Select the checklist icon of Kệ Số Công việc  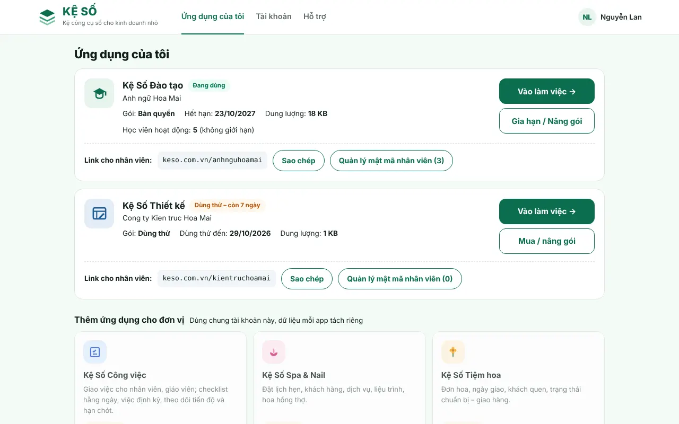coord(95,352)
